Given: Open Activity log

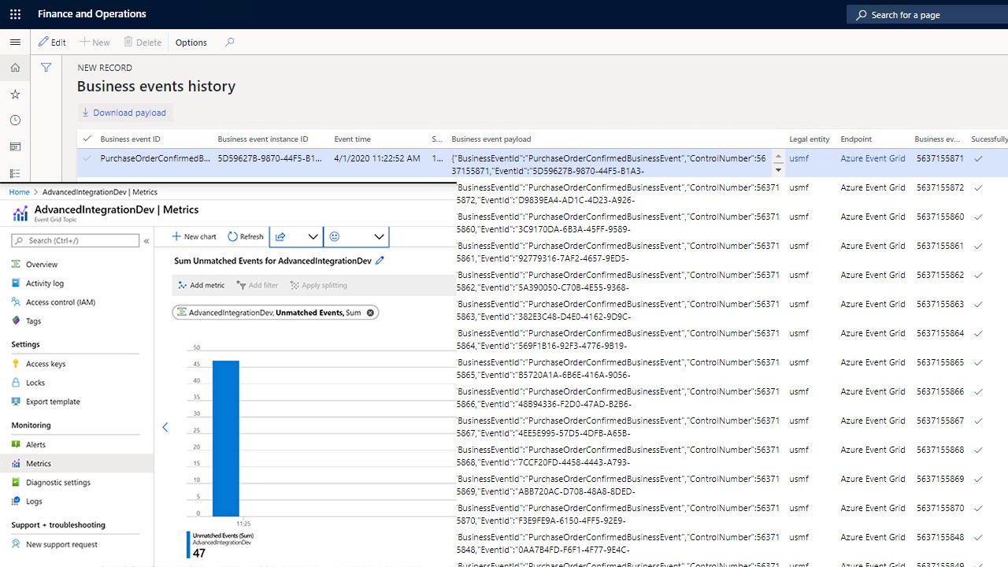Looking at the screenshot, I should pos(44,283).
